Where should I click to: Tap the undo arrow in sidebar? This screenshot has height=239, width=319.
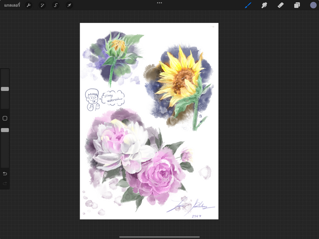[5, 174]
